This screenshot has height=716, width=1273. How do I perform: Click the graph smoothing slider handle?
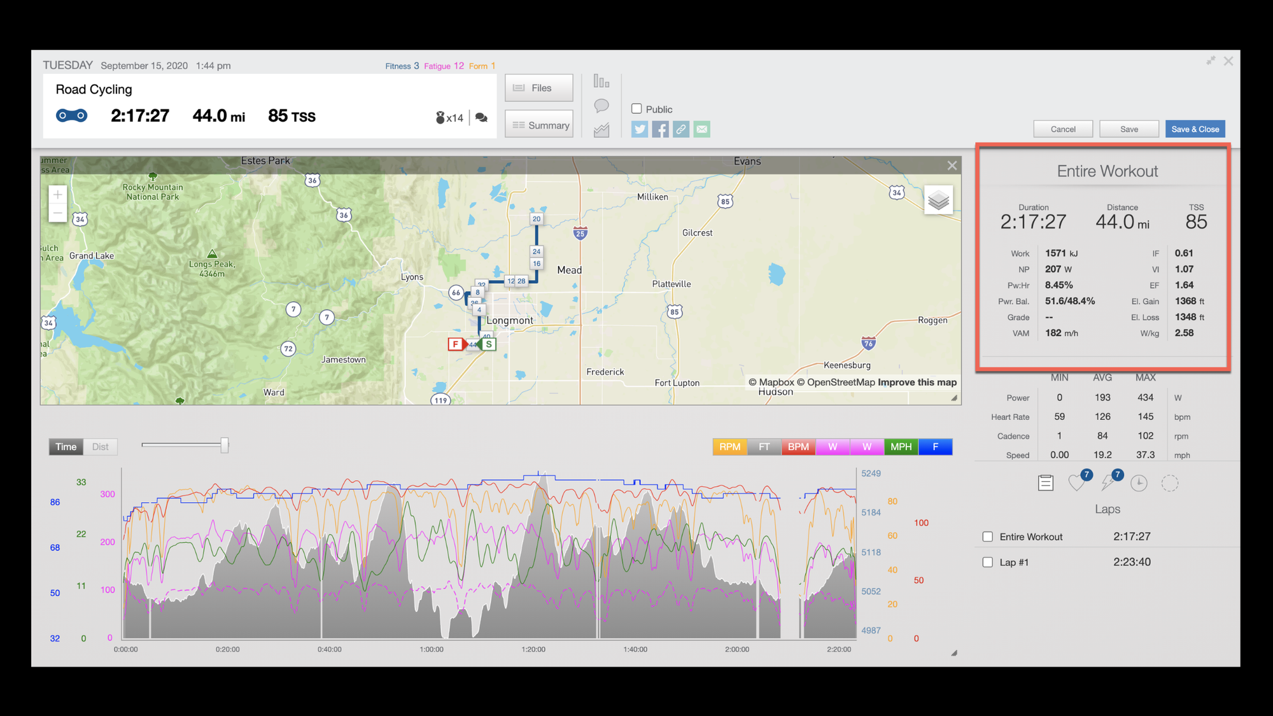tap(225, 446)
